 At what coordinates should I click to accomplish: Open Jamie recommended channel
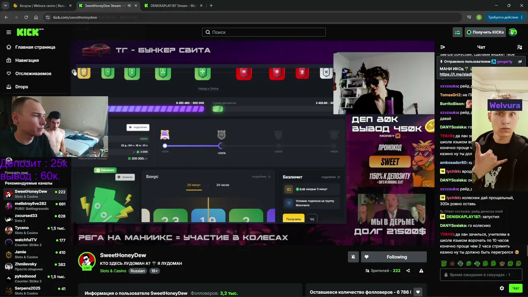[x=35, y=254]
